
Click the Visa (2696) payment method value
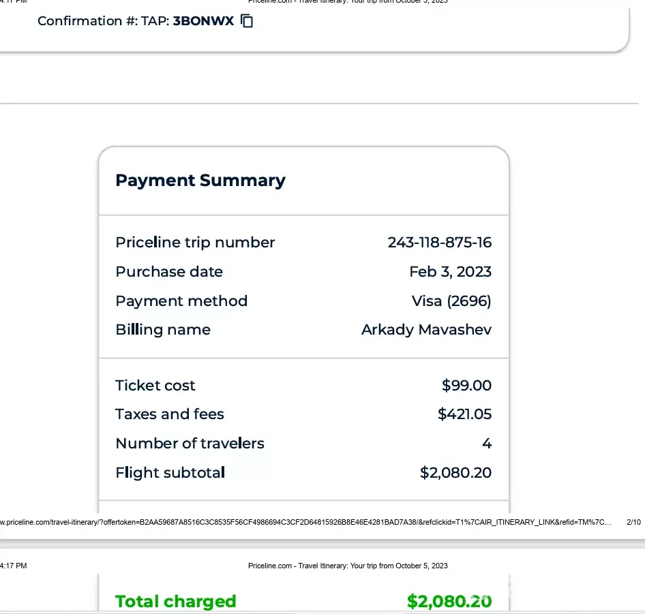click(451, 301)
